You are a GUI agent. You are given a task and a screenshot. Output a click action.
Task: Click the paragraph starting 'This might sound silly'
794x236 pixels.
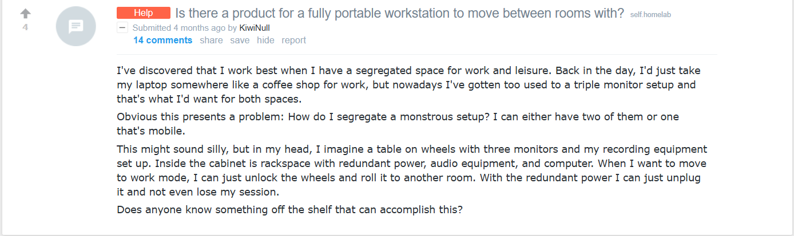(412, 164)
